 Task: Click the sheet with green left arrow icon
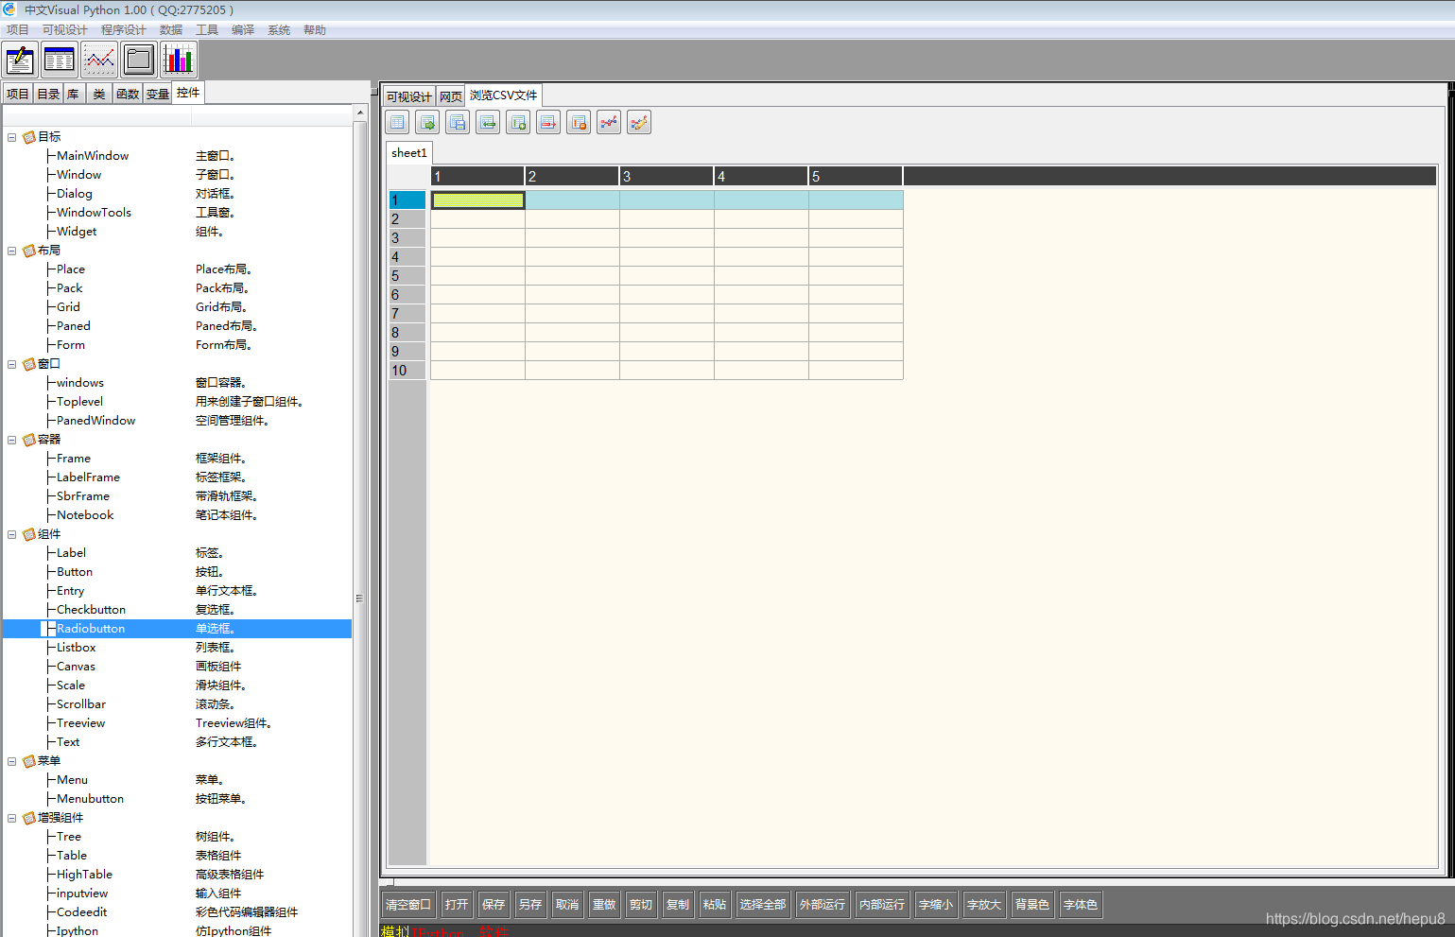[488, 122]
